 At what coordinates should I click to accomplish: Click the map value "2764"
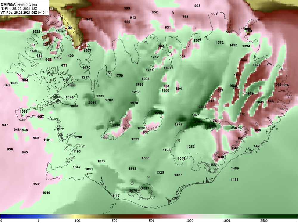[x=198, y=122]
